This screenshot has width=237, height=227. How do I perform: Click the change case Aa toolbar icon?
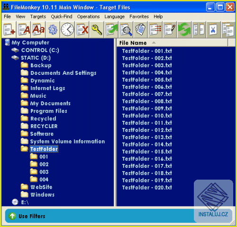pyautogui.click(x=38, y=29)
